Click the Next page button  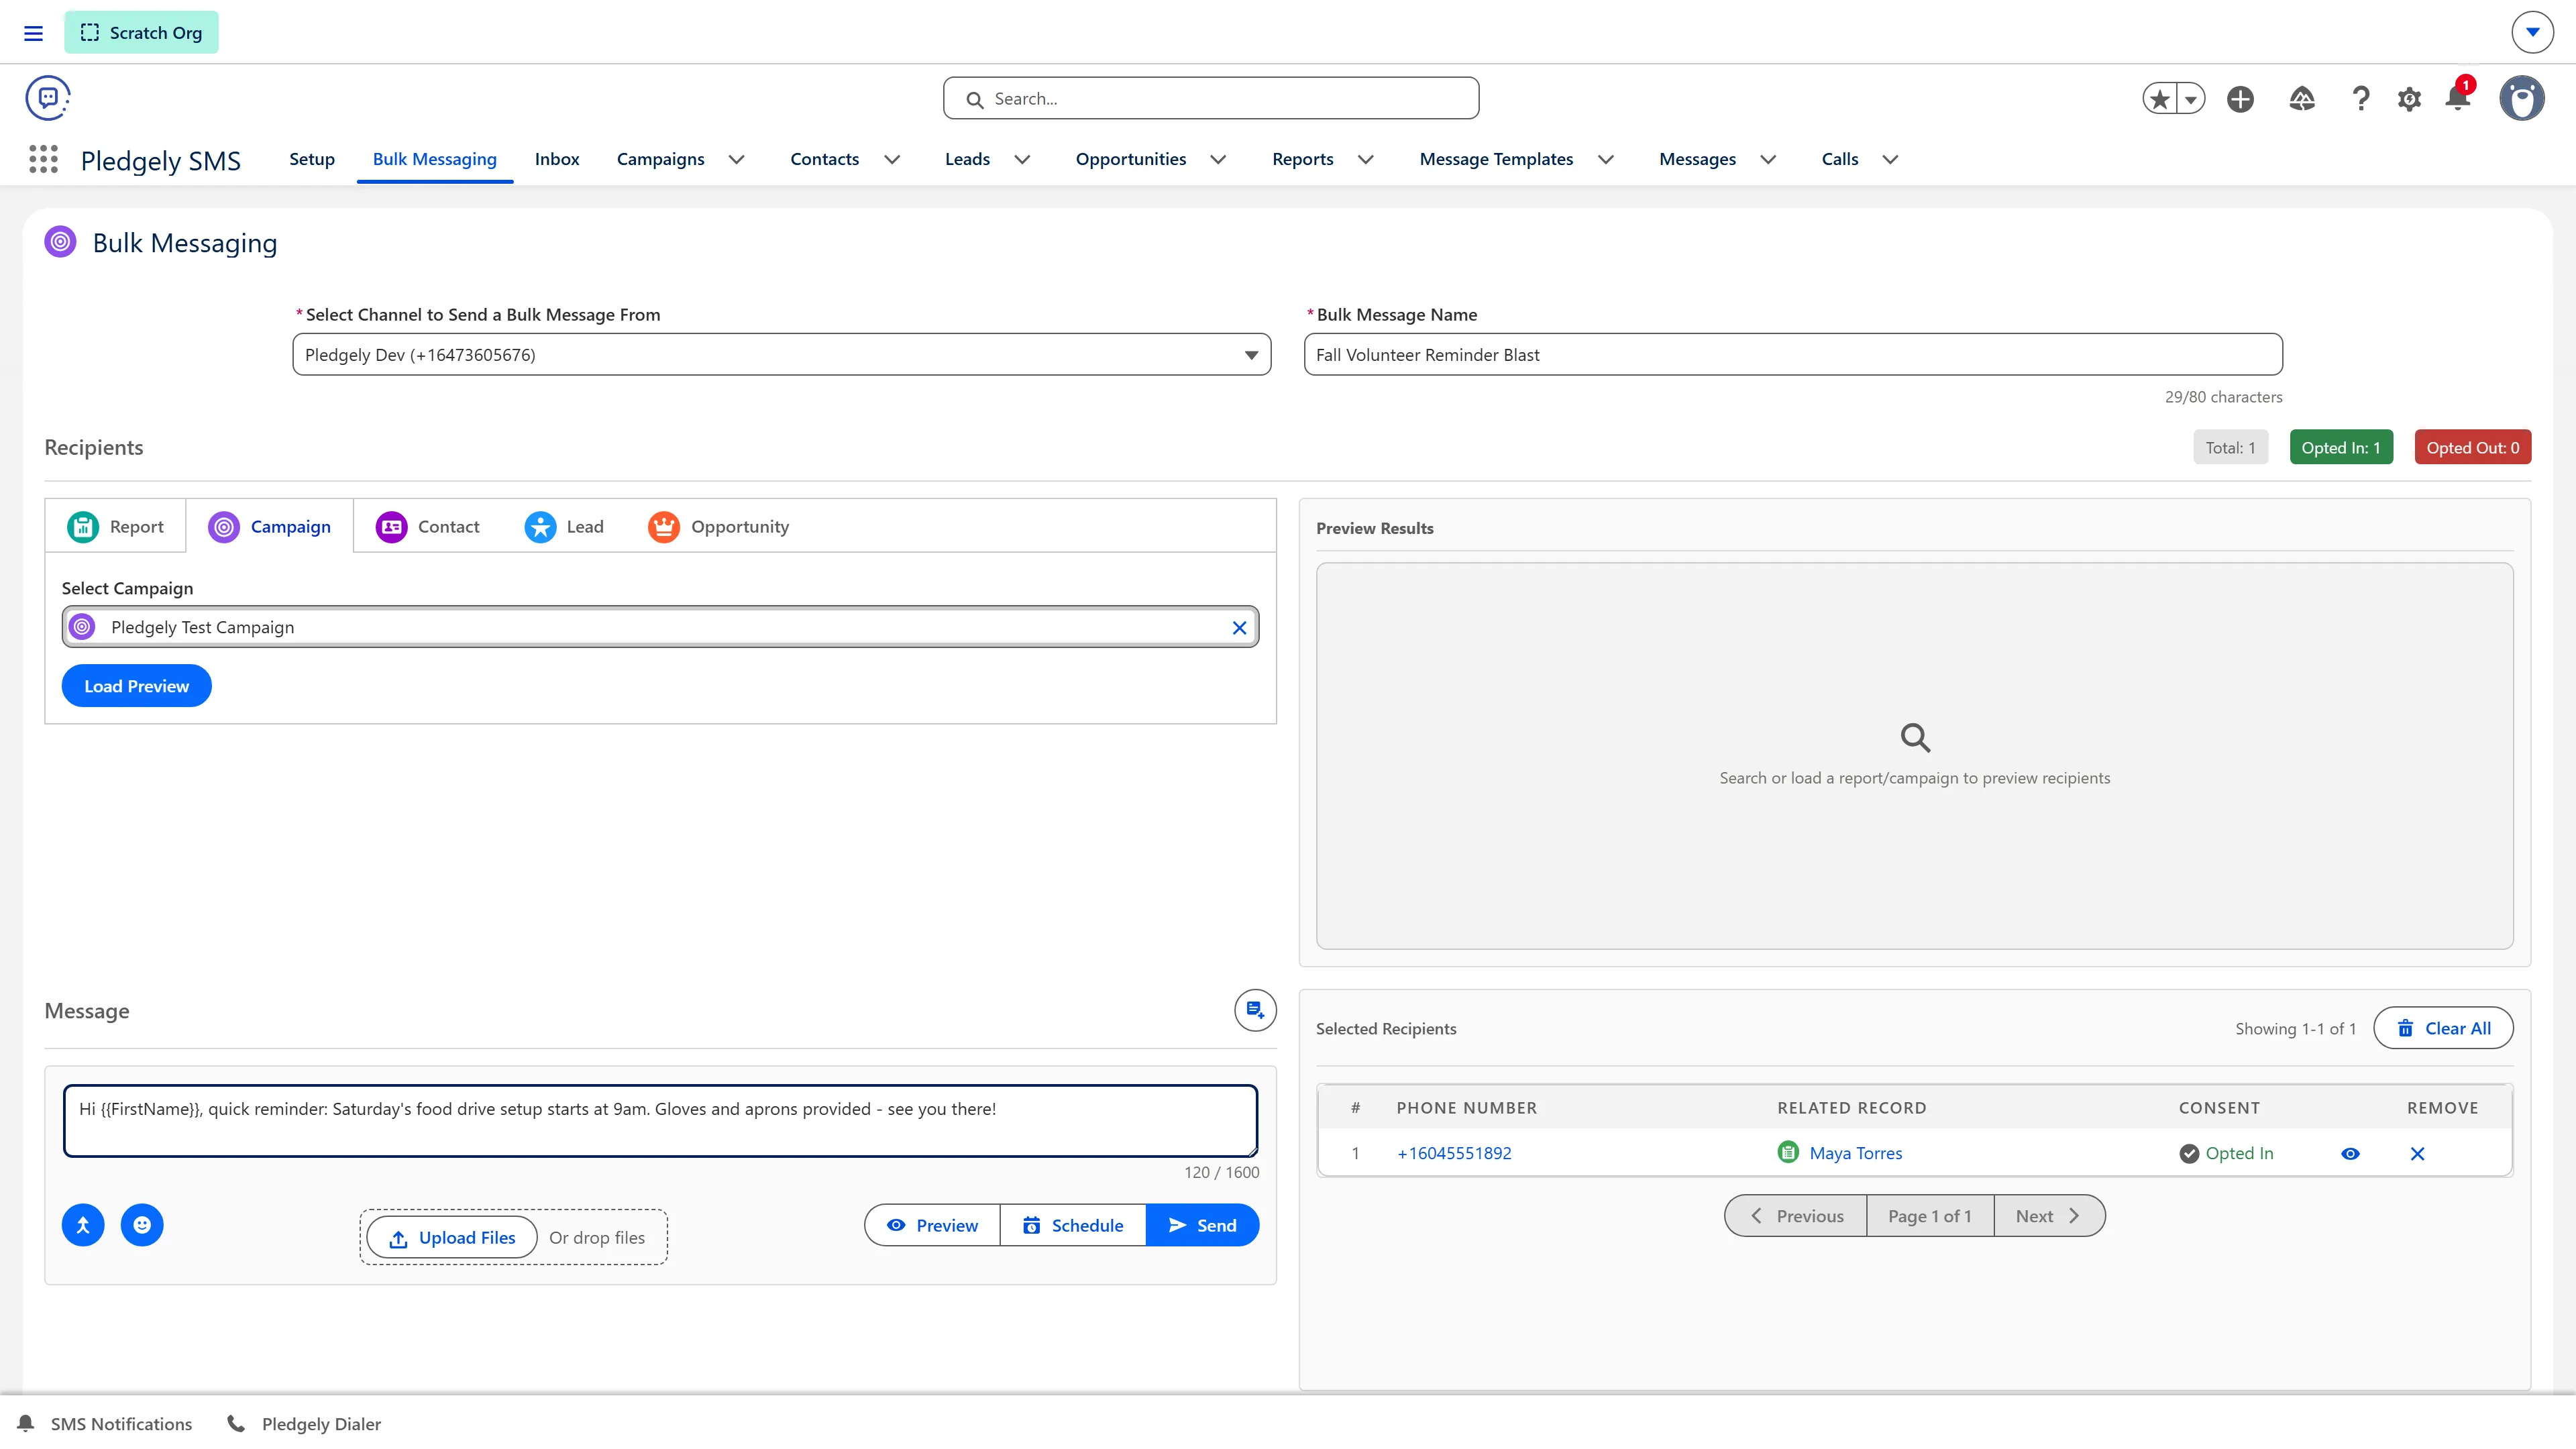point(2049,1216)
